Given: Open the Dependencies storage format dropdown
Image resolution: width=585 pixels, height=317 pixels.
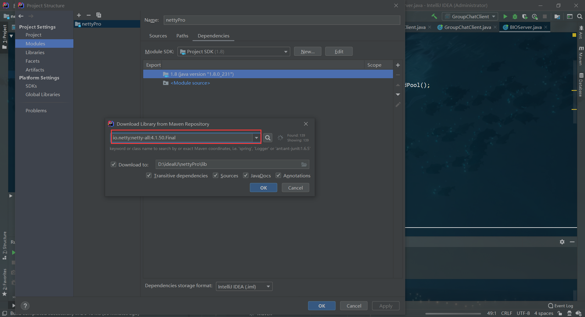Looking at the screenshot, I should point(244,287).
